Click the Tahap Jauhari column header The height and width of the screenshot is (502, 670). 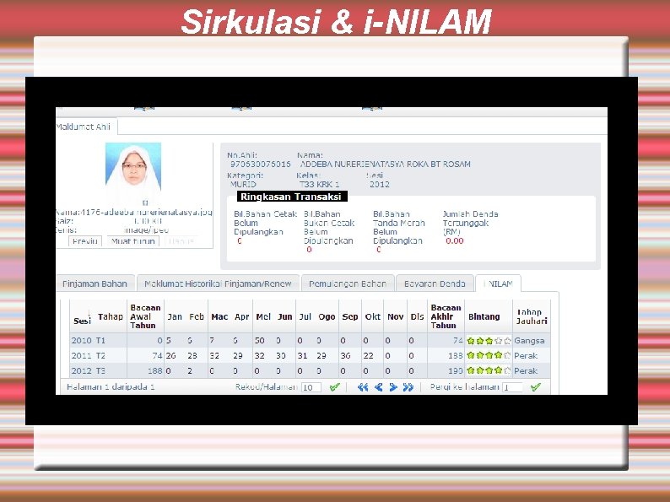532,316
